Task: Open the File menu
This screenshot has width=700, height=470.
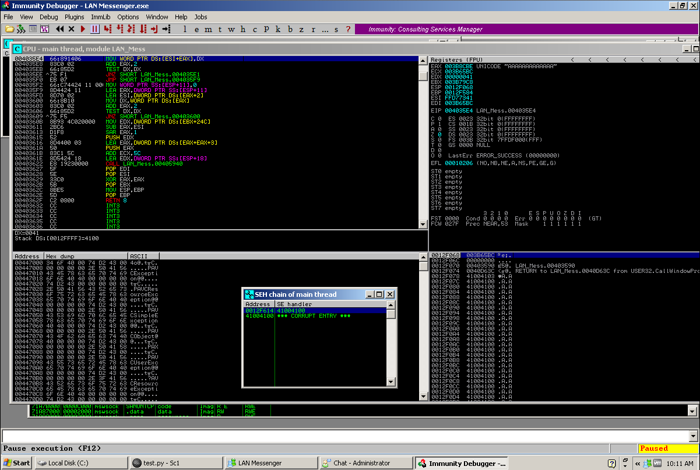Action: click(x=8, y=17)
